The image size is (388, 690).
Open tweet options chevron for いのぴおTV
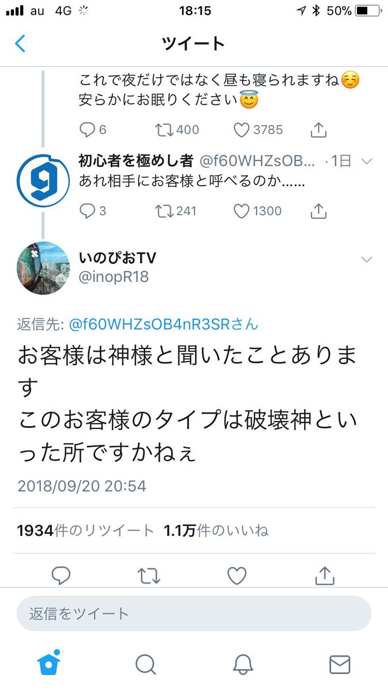point(367,260)
